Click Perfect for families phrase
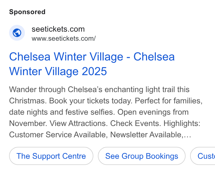The width and height of the screenshot is (215, 174). [x=169, y=101]
